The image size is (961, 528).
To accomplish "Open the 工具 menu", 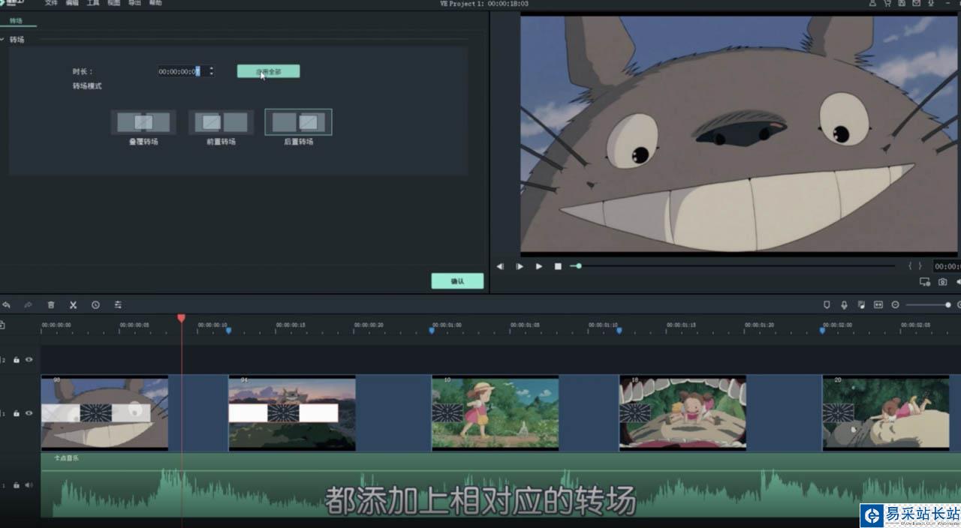I will [93, 3].
